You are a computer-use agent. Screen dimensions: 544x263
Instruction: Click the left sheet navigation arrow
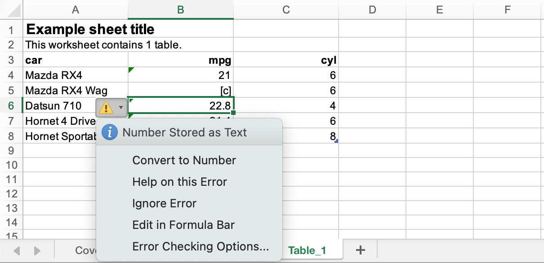(x=17, y=251)
